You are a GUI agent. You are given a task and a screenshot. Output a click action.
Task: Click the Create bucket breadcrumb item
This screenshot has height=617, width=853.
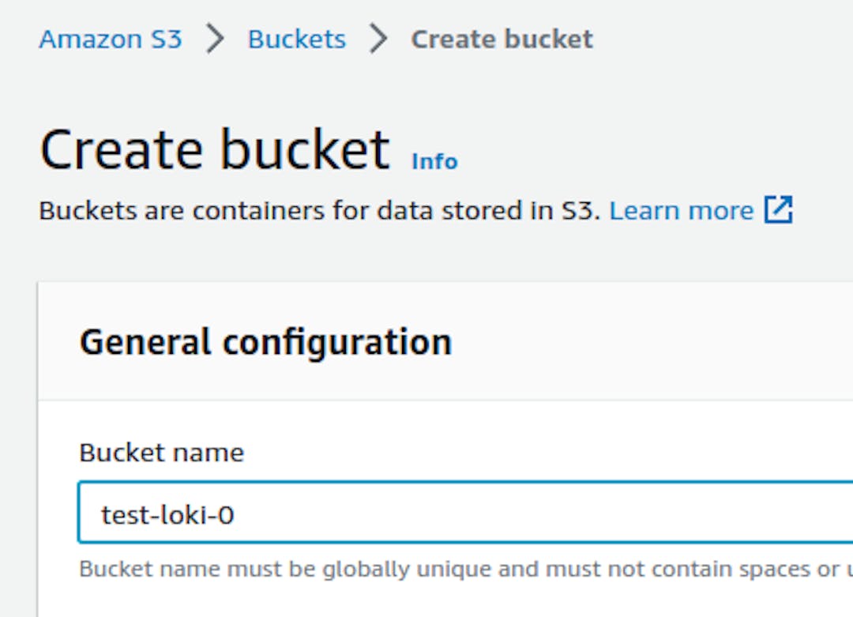pyautogui.click(x=502, y=40)
